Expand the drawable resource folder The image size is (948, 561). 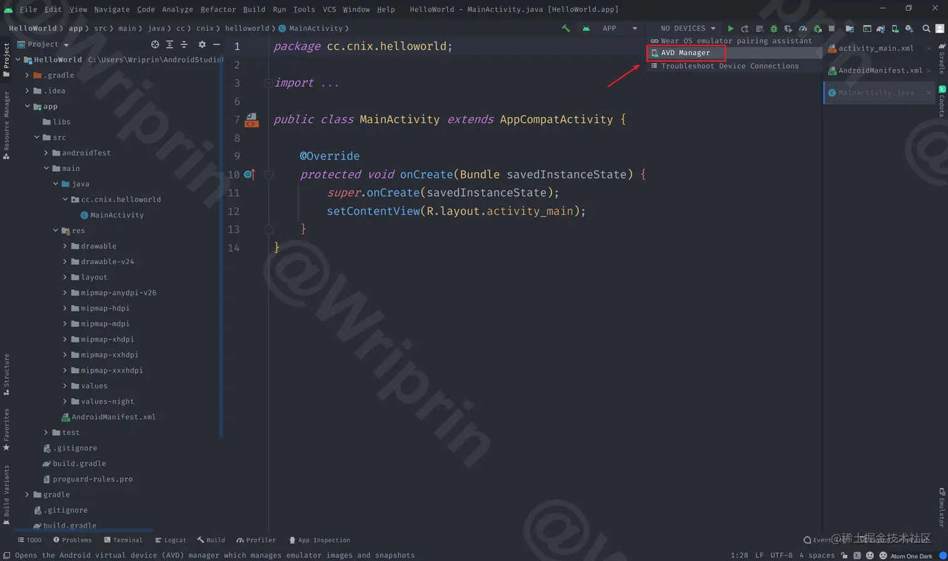pyautogui.click(x=65, y=245)
